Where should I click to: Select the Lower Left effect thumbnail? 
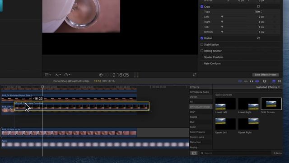coord(225,104)
